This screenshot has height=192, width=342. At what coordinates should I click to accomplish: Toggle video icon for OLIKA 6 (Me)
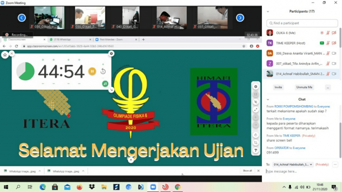[334, 33]
